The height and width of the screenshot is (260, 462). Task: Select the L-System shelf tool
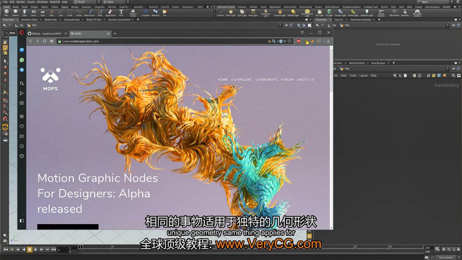[x=145, y=13]
